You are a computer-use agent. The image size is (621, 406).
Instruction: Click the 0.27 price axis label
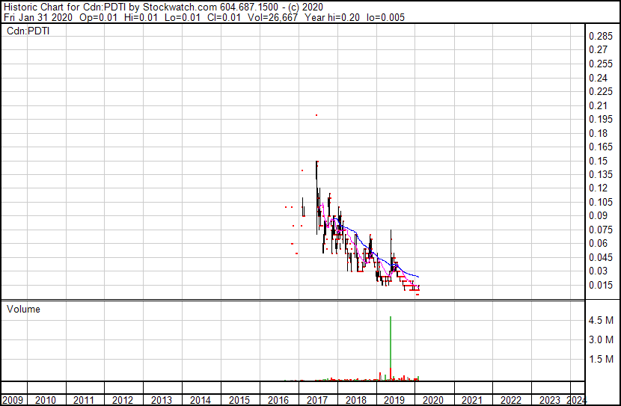(x=598, y=49)
